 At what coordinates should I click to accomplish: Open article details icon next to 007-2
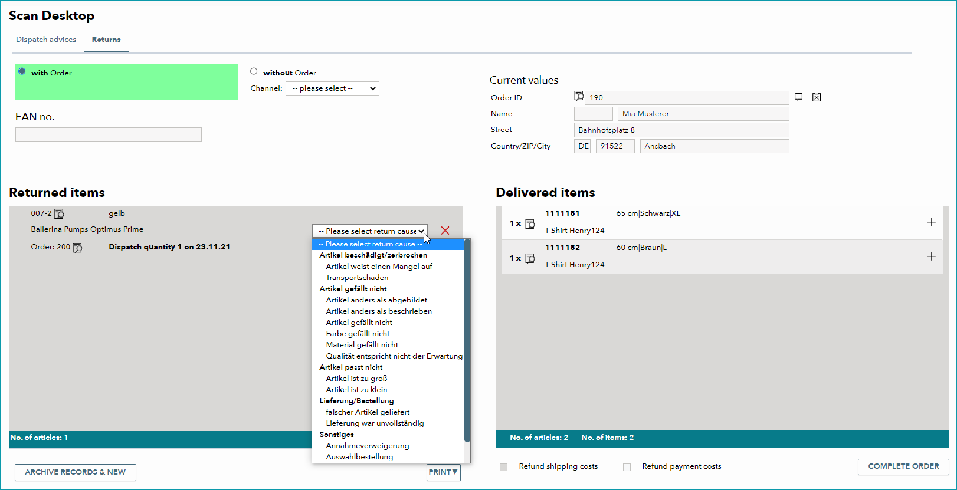(59, 213)
